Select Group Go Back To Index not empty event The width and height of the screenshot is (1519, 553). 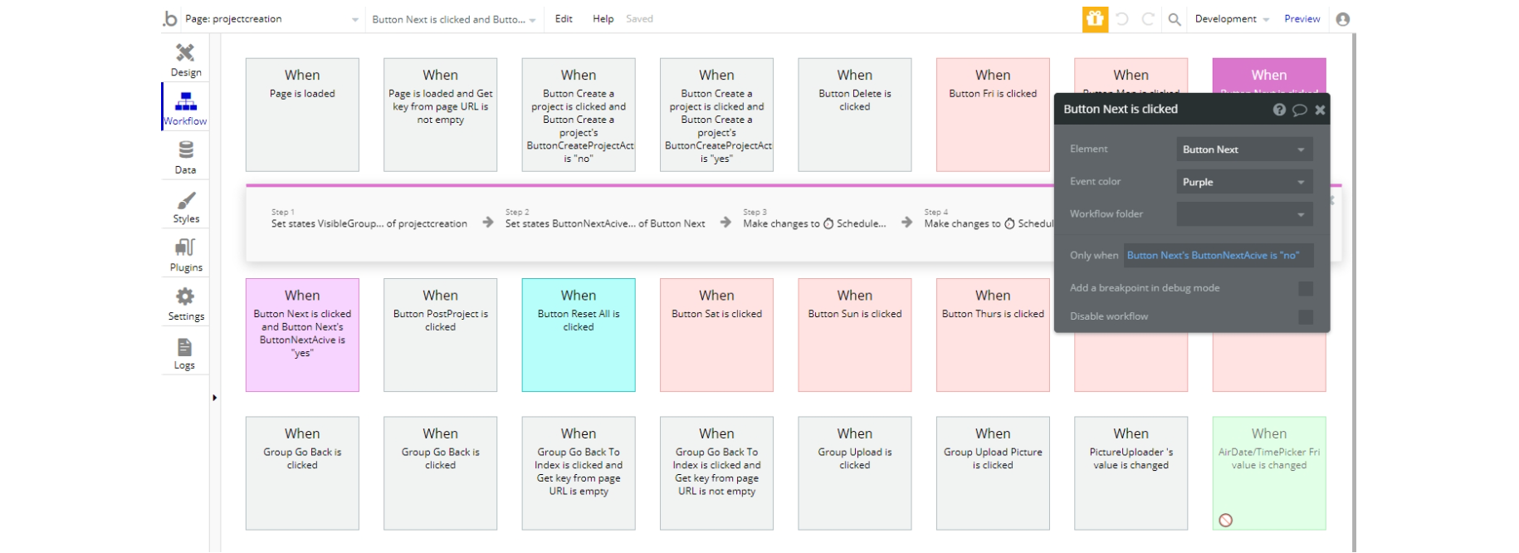click(x=716, y=473)
